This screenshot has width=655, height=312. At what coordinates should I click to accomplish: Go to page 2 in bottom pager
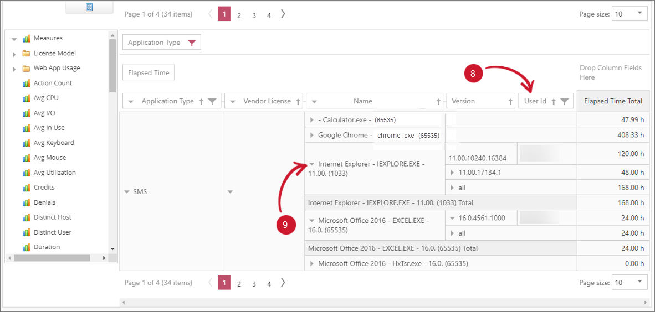239,284
